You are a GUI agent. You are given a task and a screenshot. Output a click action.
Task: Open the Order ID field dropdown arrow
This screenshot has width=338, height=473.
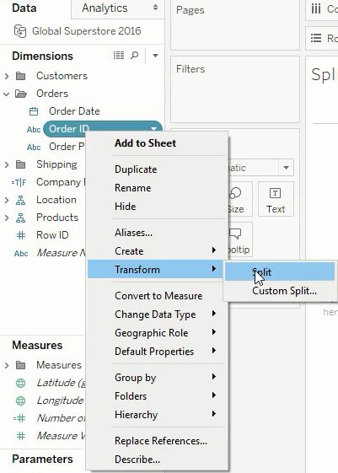tap(153, 129)
